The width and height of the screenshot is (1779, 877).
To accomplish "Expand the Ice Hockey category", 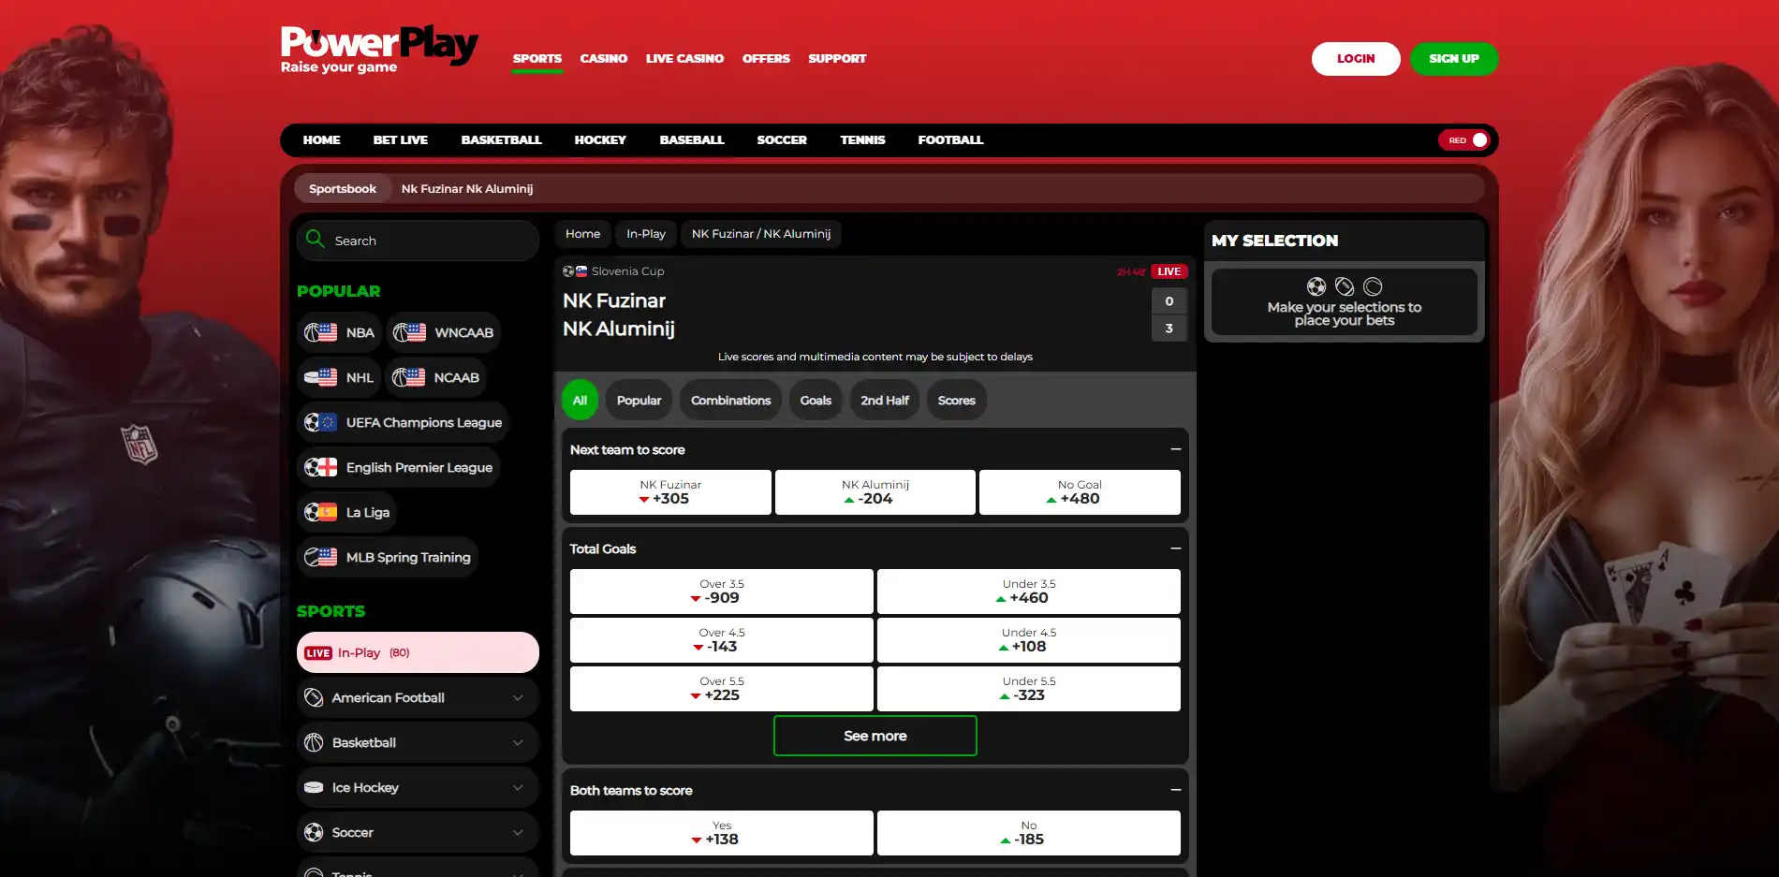I will click(x=518, y=787).
